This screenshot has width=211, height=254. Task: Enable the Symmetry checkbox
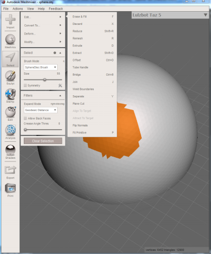25,86
